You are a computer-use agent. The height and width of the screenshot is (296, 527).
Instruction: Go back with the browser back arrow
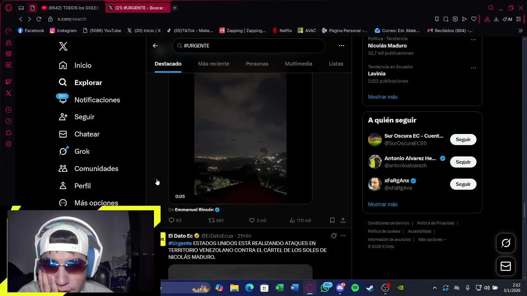[x=21, y=19]
